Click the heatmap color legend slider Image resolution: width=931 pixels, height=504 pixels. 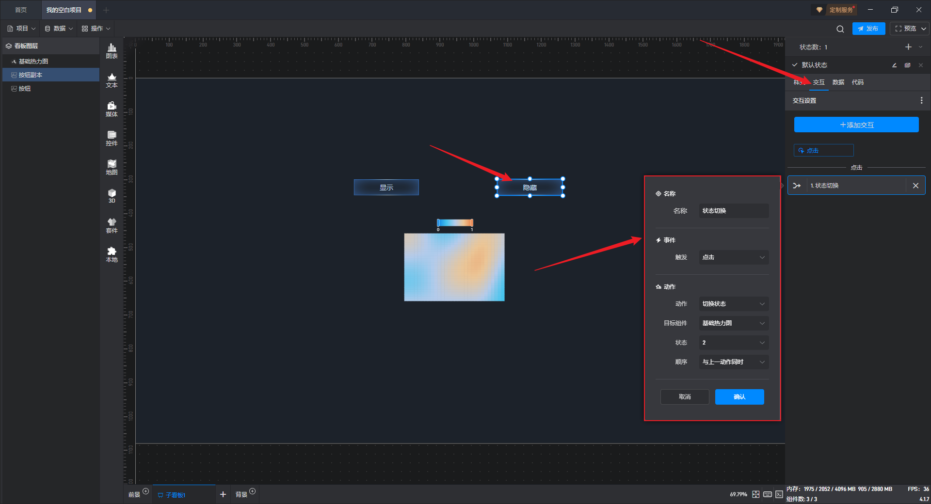click(x=455, y=223)
